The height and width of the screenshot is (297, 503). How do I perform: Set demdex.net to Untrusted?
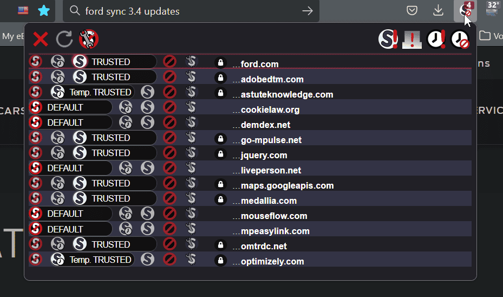tap(169, 122)
